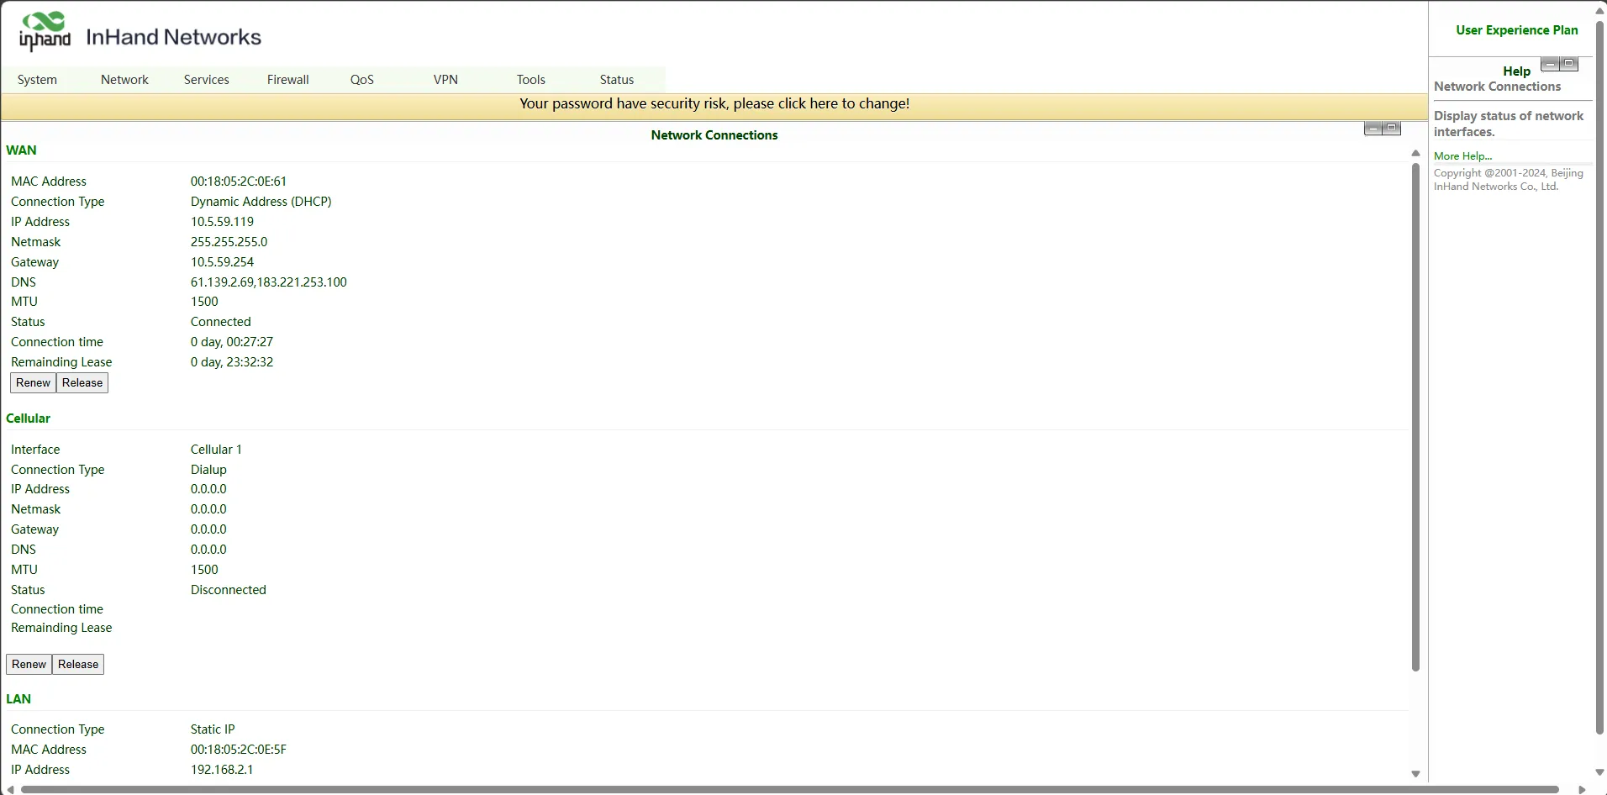
Task: Select the remaining lease 0 day, 23:32:32
Action: 232,362
